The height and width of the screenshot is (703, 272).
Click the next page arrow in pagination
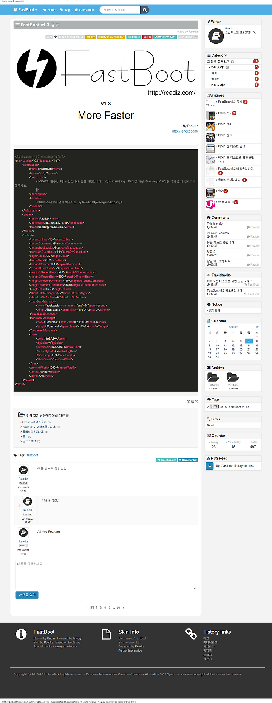point(124,607)
